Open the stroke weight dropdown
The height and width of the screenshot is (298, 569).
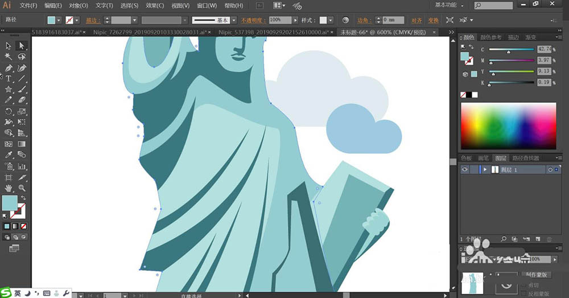135,21
